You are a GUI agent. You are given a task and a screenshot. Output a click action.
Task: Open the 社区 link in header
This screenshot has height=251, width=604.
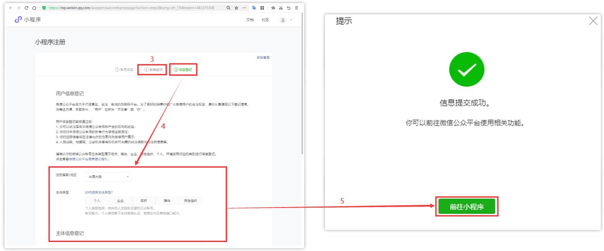(x=265, y=20)
